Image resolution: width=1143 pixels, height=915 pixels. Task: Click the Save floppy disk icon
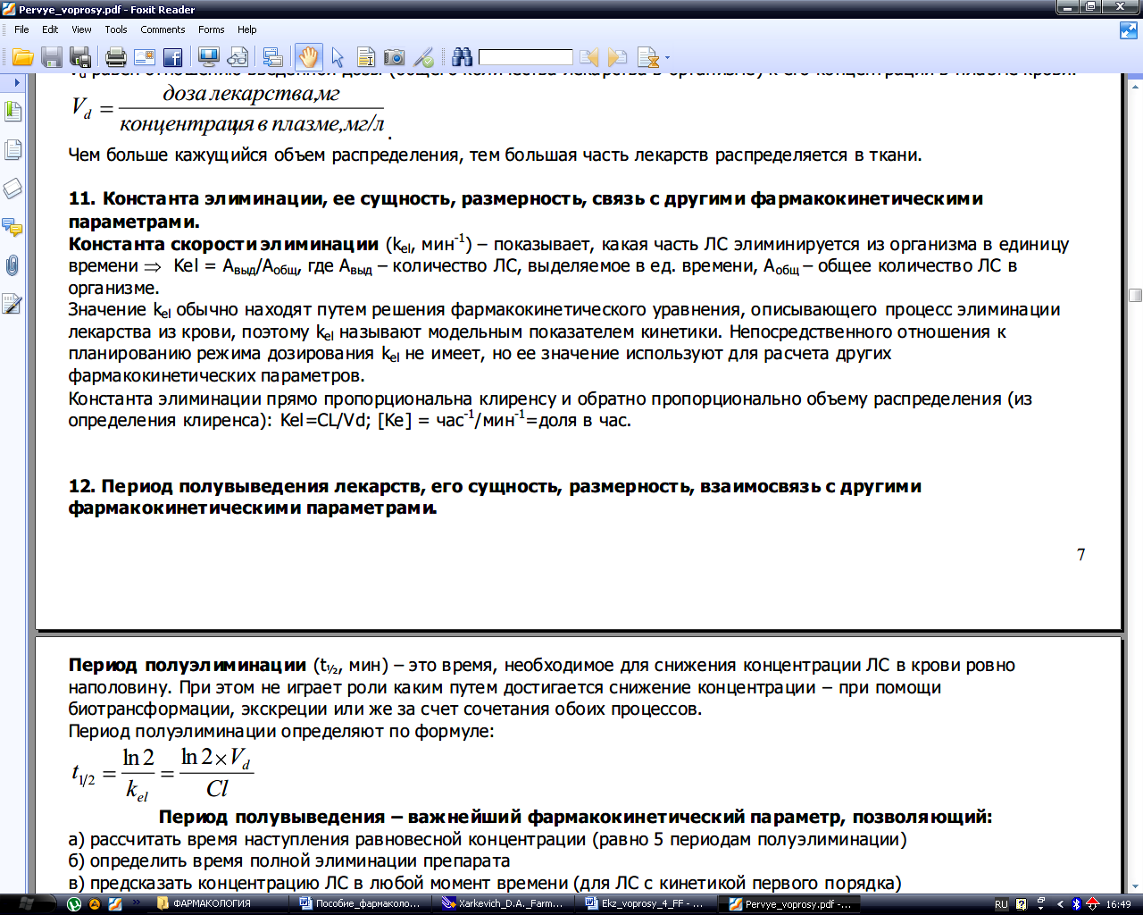click(52, 57)
